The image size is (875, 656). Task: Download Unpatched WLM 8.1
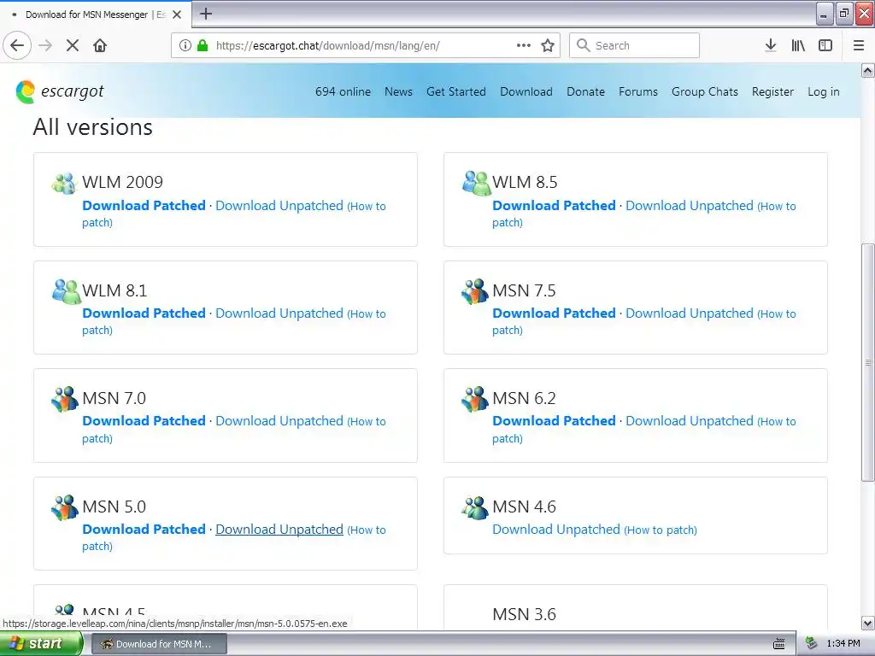(x=279, y=313)
